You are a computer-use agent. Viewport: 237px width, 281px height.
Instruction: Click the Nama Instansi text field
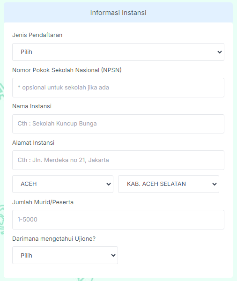coord(118,124)
